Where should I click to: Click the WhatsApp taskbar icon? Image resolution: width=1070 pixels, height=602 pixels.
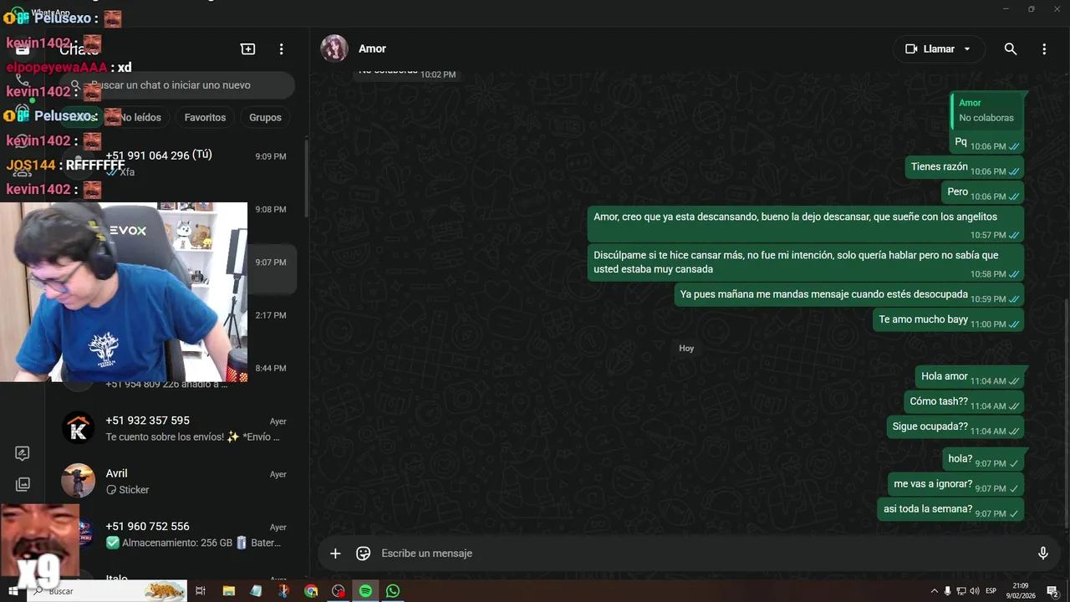[393, 591]
